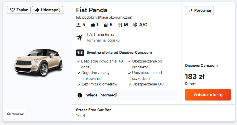
Task: Click the share arrow icon
Action: point(37,10)
